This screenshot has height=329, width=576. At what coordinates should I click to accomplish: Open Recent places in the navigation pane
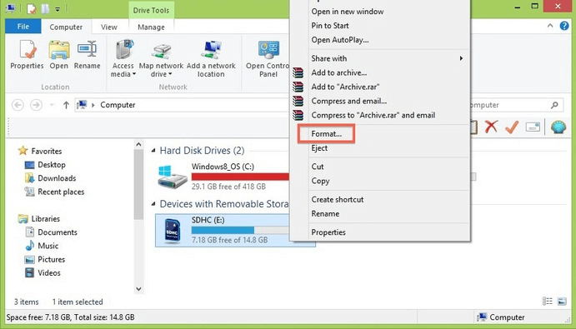coord(61,192)
